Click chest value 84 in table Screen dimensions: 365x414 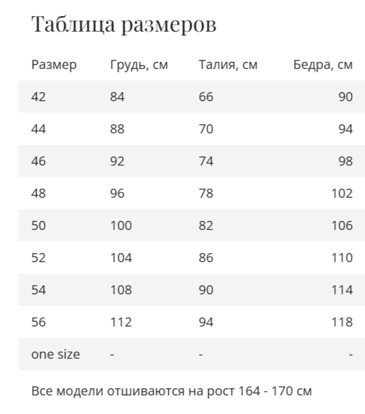(x=117, y=97)
